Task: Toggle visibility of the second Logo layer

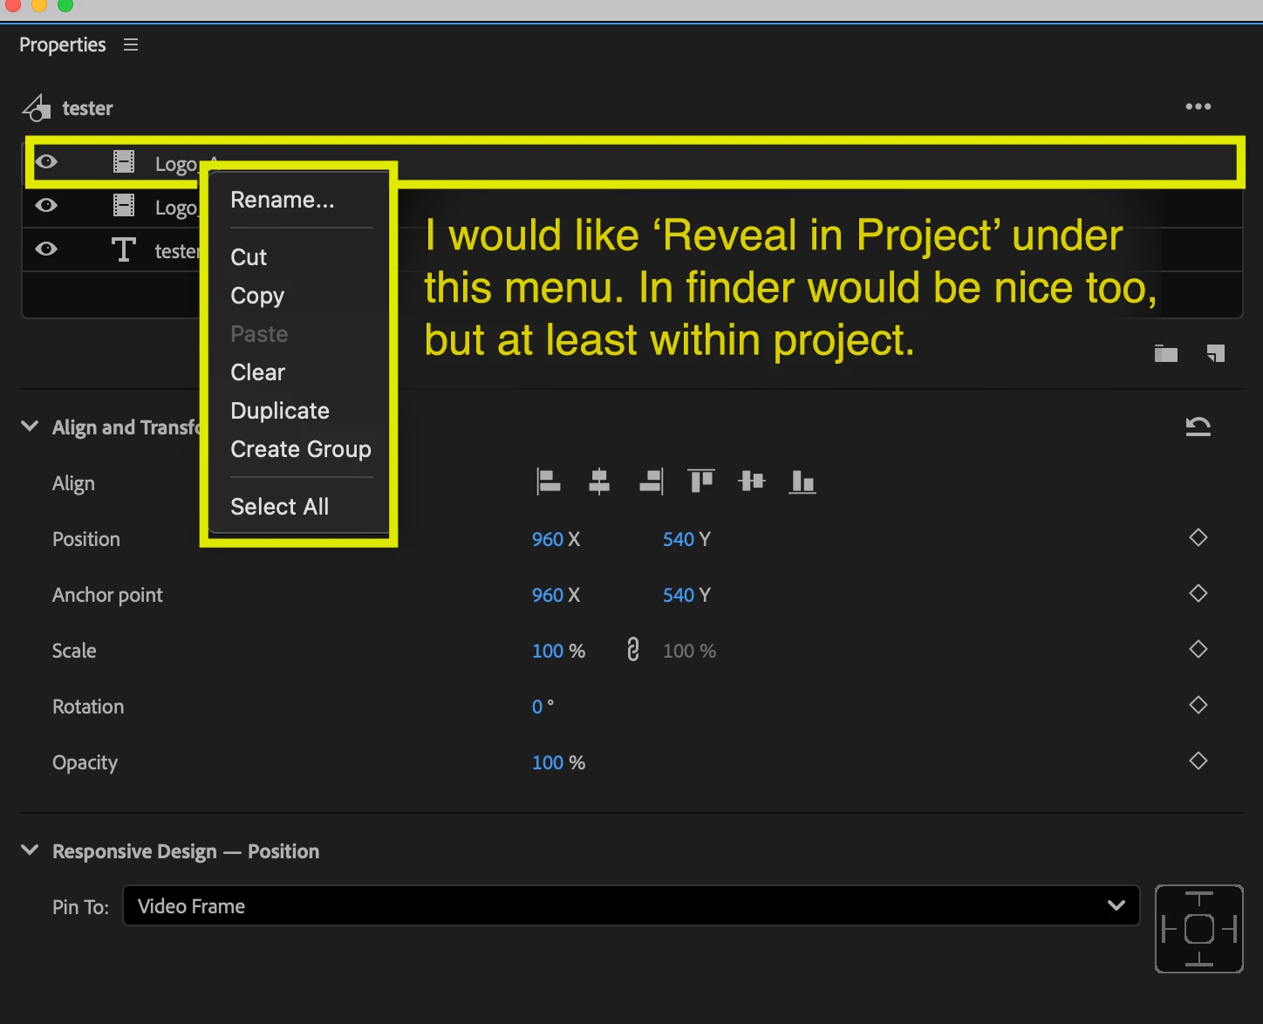Action: (x=46, y=205)
